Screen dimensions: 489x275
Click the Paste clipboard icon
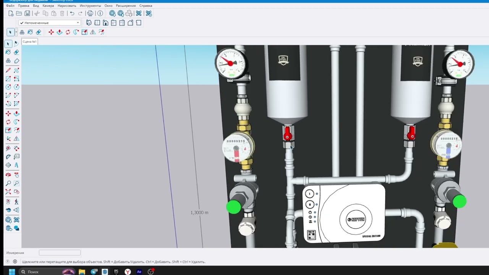[53, 13]
